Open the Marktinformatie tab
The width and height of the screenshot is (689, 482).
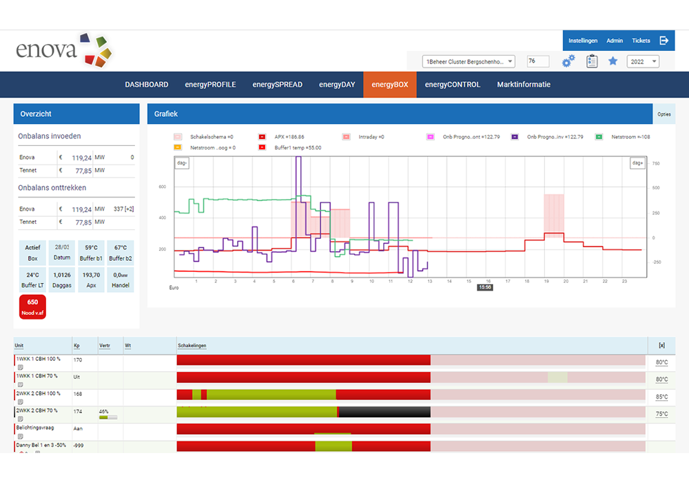524,85
